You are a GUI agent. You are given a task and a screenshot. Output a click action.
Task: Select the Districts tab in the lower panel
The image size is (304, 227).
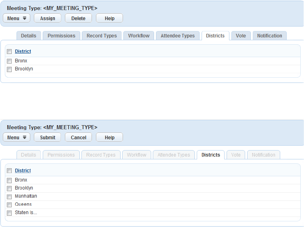click(211, 155)
